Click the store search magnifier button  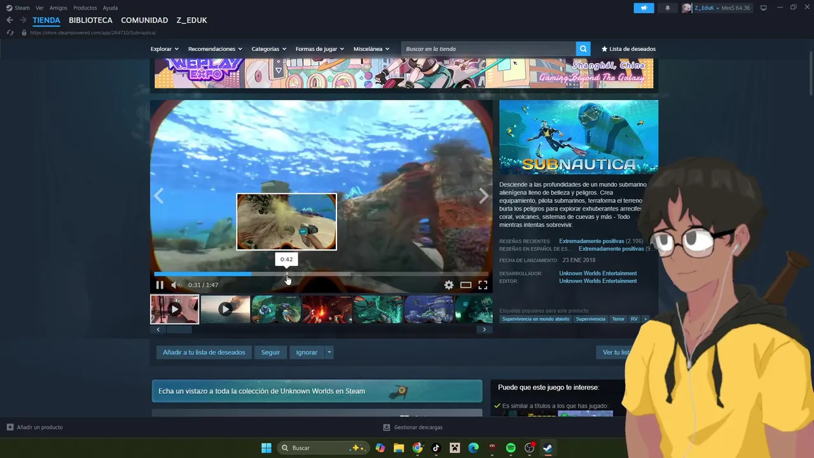(x=583, y=49)
